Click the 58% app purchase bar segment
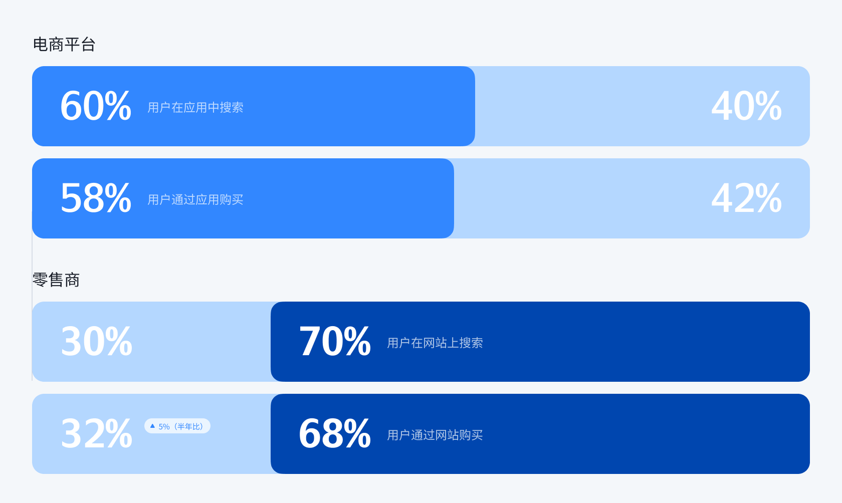842x503 pixels. [x=243, y=198]
